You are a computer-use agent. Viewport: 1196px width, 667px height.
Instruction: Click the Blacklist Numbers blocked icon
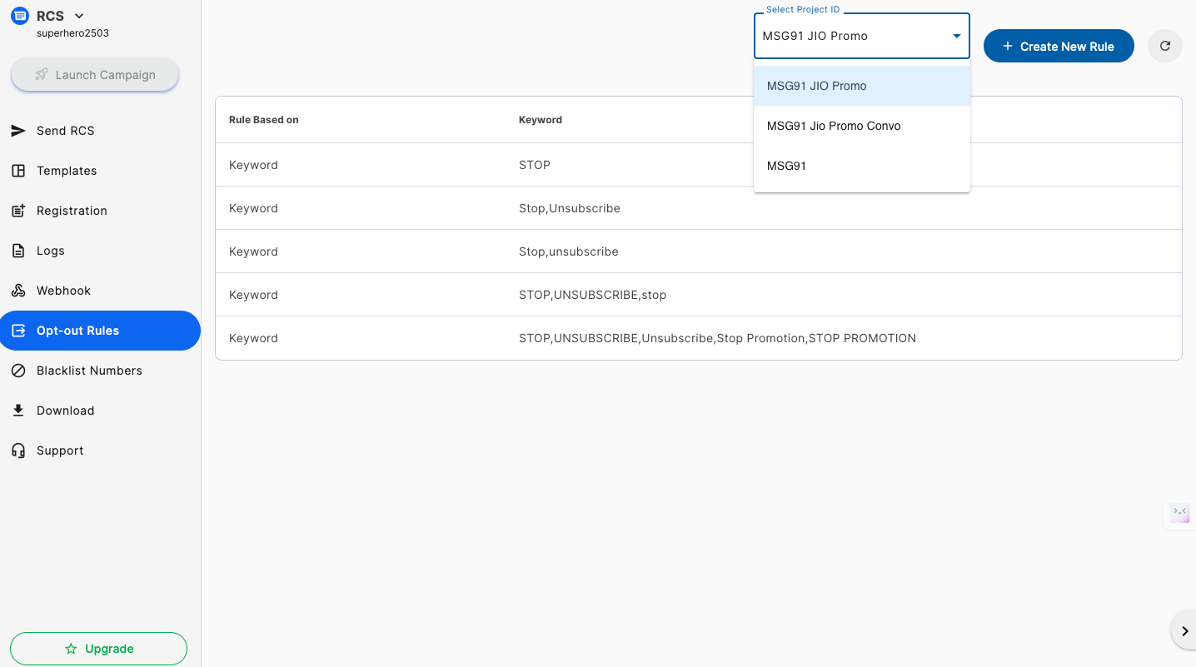pyautogui.click(x=18, y=371)
